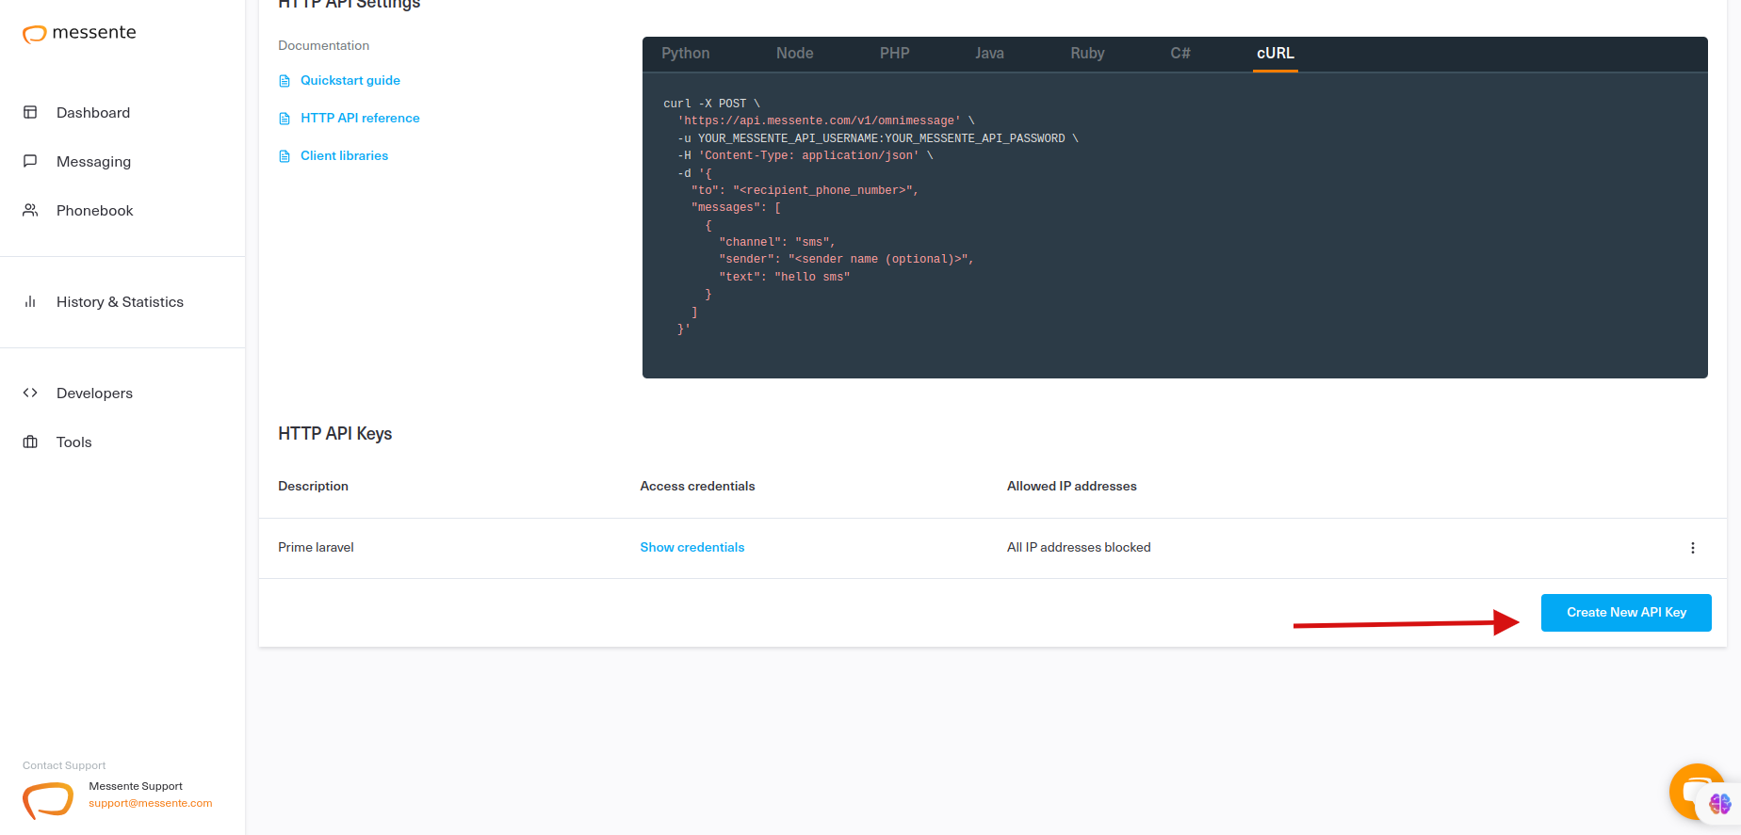Viewport: 1741px width, 835px height.
Task: Click the Prime laravel description text
Action: (316, 548)
